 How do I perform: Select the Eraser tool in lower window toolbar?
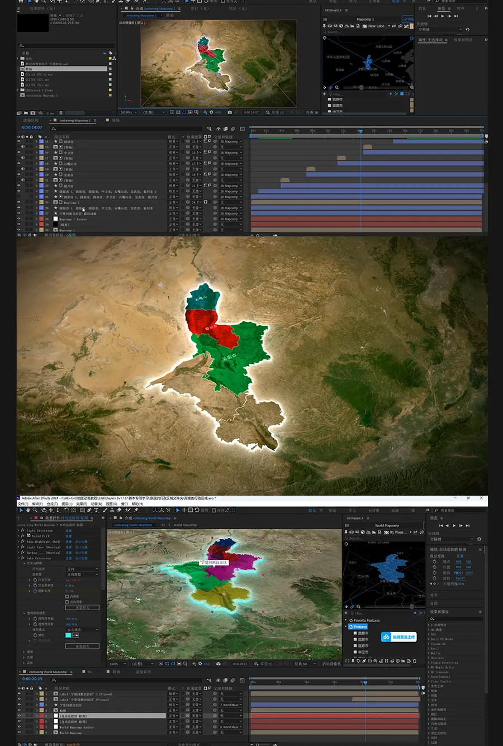pos(119,510)
